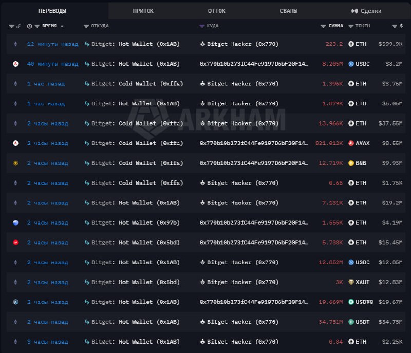Click the amount 1.079K
This screenshot has height=353, width=411.
332,103
